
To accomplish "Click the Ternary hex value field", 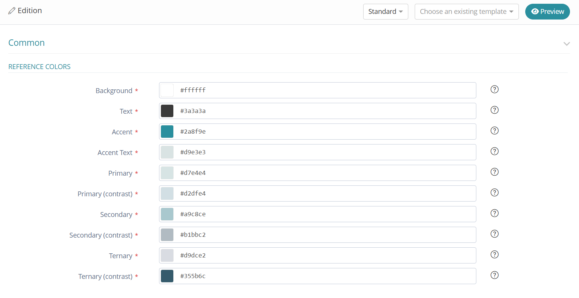I will tap(323, 256).
